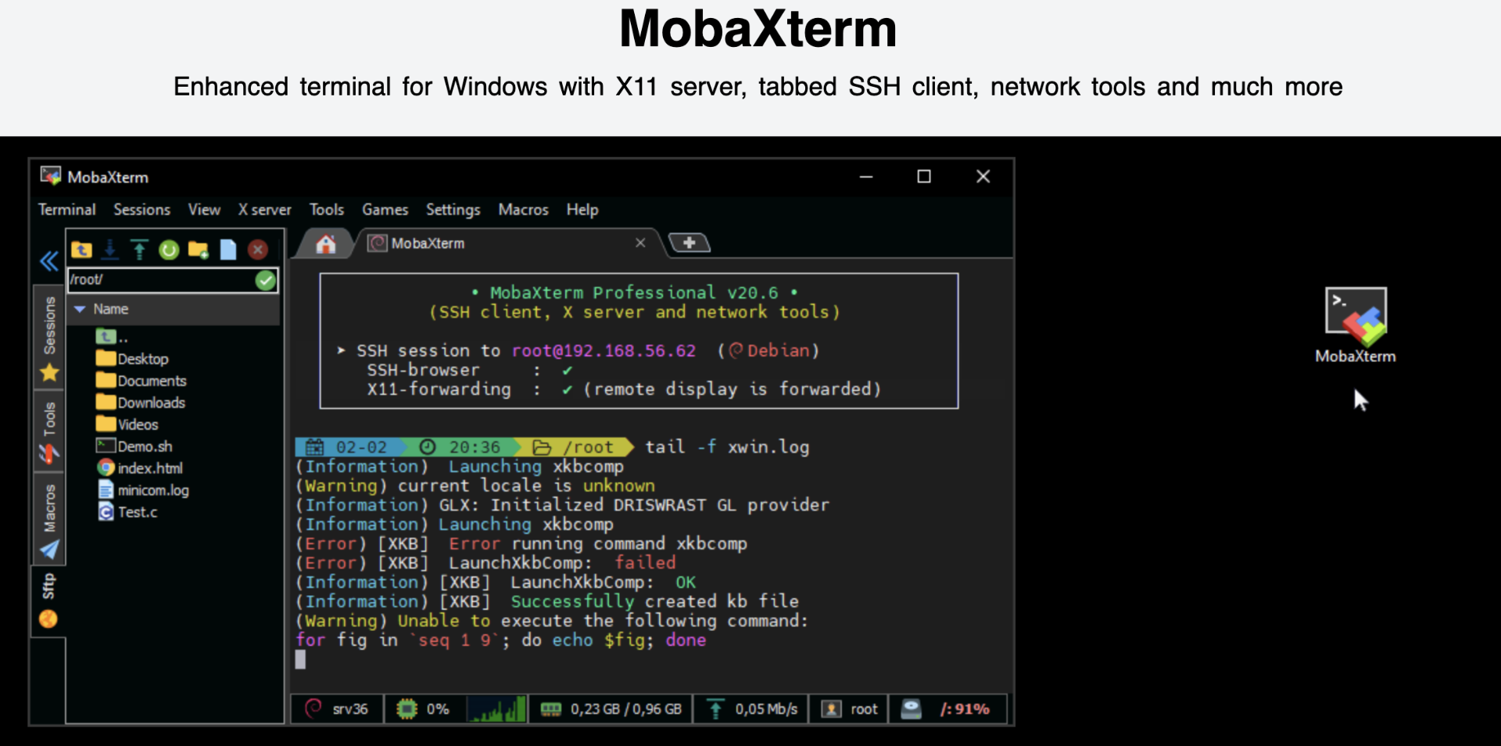The image size is (1501, 746).
Task: Open the X server menu
Action: (264, 210)
